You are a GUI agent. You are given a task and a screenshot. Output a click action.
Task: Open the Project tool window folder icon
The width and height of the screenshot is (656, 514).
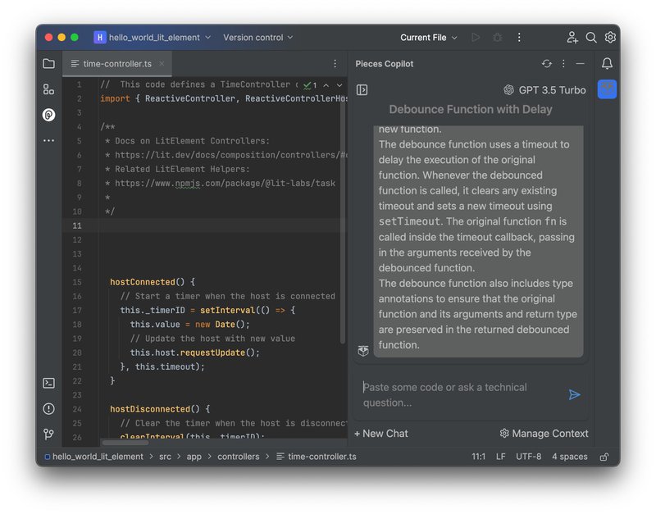[x=48, y=63]
